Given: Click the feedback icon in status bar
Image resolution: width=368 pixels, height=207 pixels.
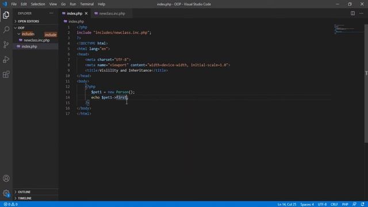Looking at the screenshot, I should [354, 205].
